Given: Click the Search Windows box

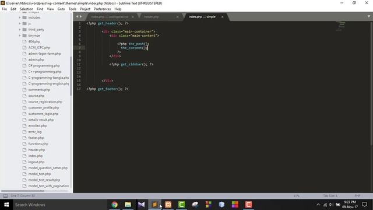Looking at the screenshot, I should tap(59, 205).
